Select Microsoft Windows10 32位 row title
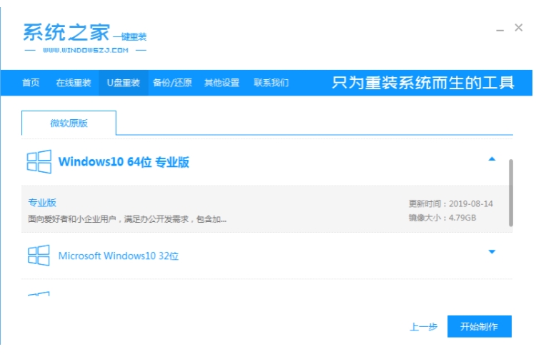Image resolution: width=536 pixels, height=359 pixels. 118,256
